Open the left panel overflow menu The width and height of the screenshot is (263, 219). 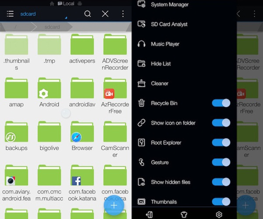click(x=123, y=14)
